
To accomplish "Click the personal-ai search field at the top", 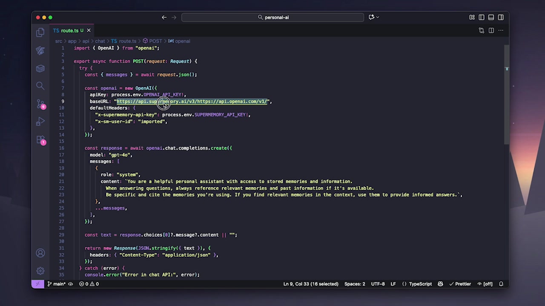I will (272, 17).
